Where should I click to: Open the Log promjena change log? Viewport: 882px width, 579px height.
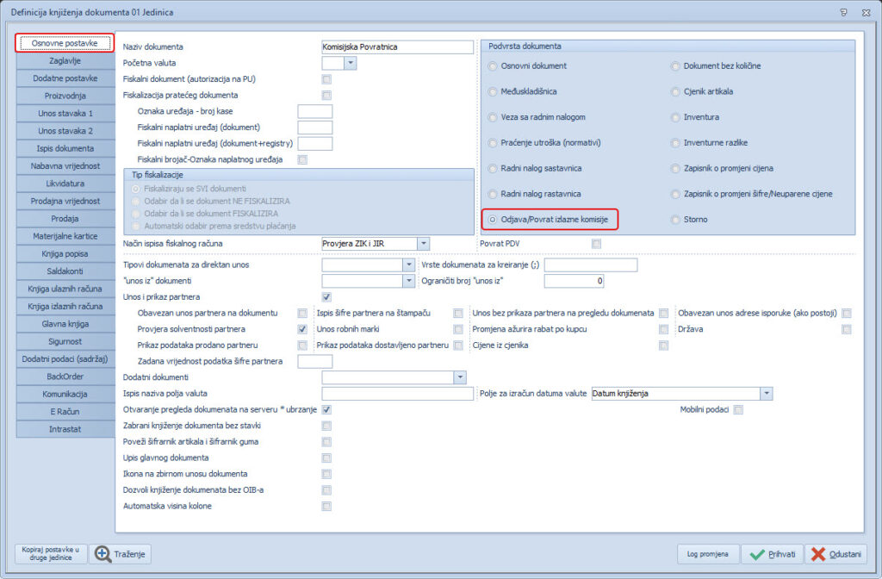(707, 554)
